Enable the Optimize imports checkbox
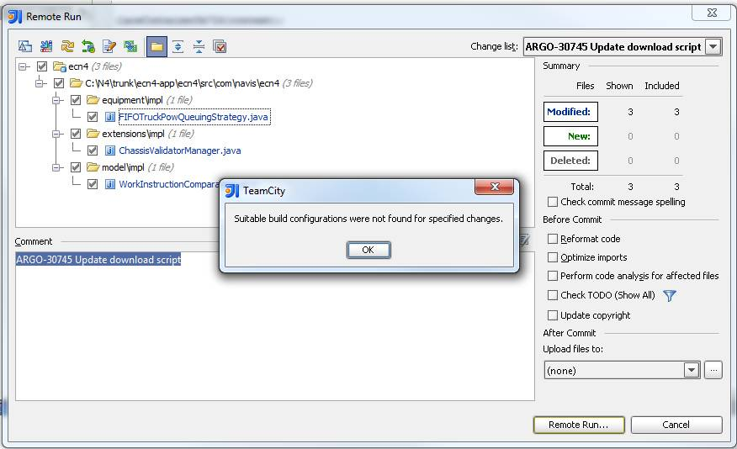The height and width of the screenshot is (449, 737). coord(553,257)
